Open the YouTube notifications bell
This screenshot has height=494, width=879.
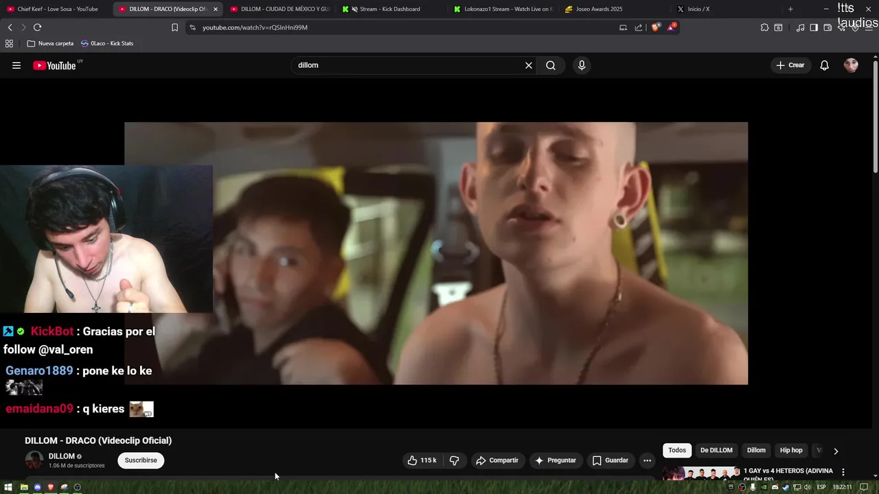(x=825, y=65)
